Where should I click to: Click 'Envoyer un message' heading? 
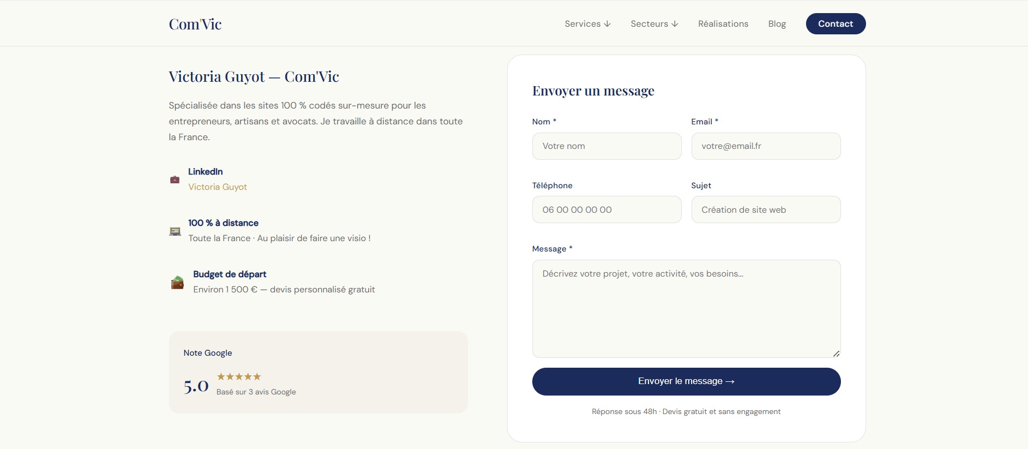[593, 91]
